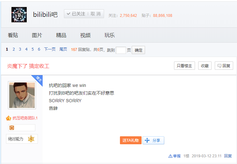Click the poster's profile avatar
This screenshot has height=164, width=237.
pyautogui.click(x=22, y=95)
